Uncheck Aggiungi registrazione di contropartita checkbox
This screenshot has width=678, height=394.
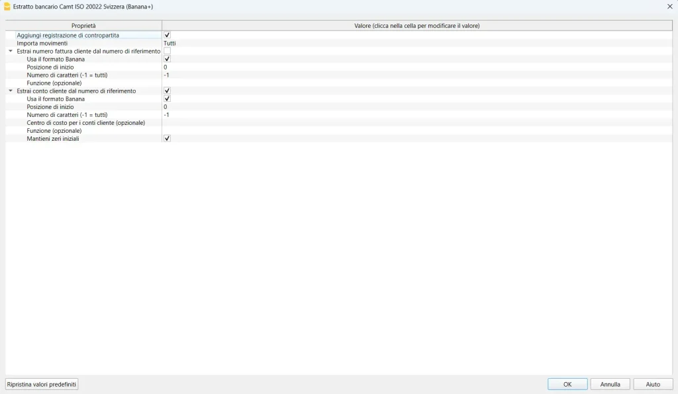(167, 35)
